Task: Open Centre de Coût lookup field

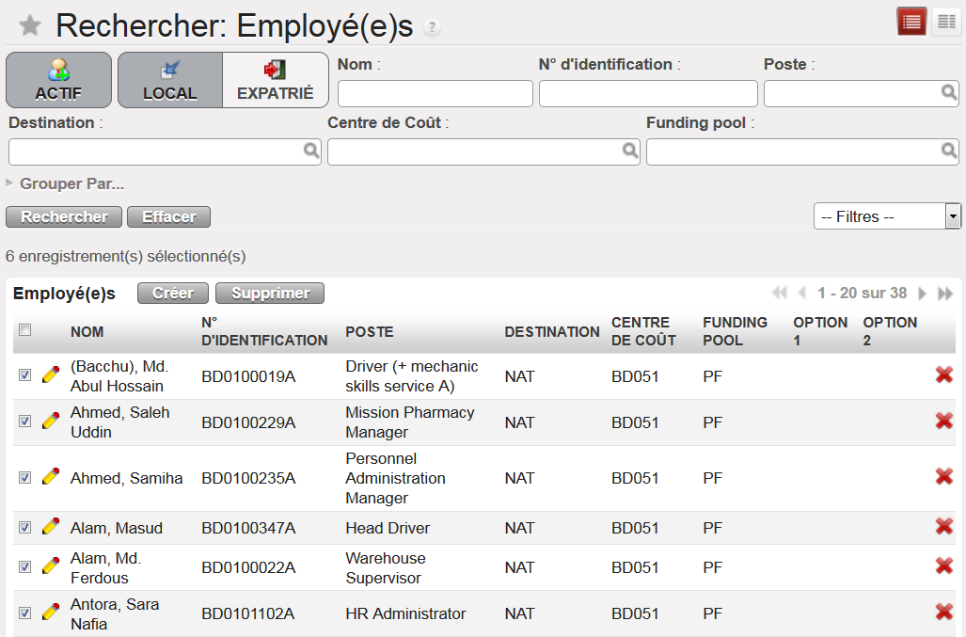Action: pyautogui.click(x=483, y=151)
